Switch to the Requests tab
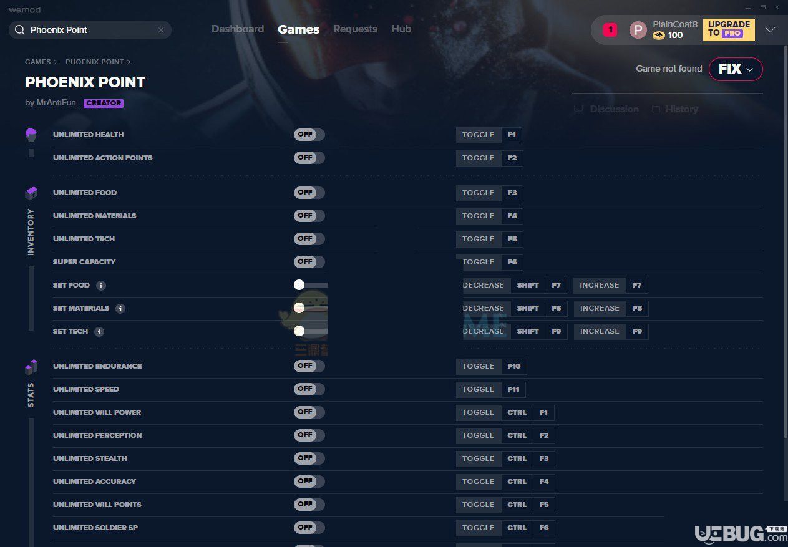788x547 pixels. [355, 29]
